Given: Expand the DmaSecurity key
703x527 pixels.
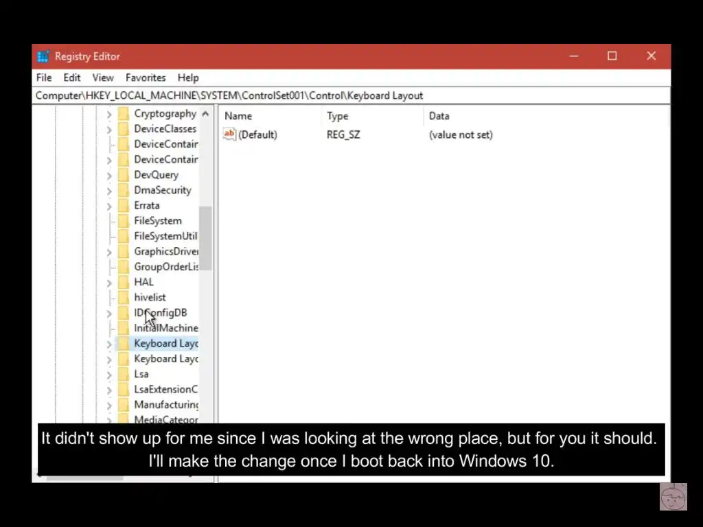Looking at the screenshot, I should 109,191.
